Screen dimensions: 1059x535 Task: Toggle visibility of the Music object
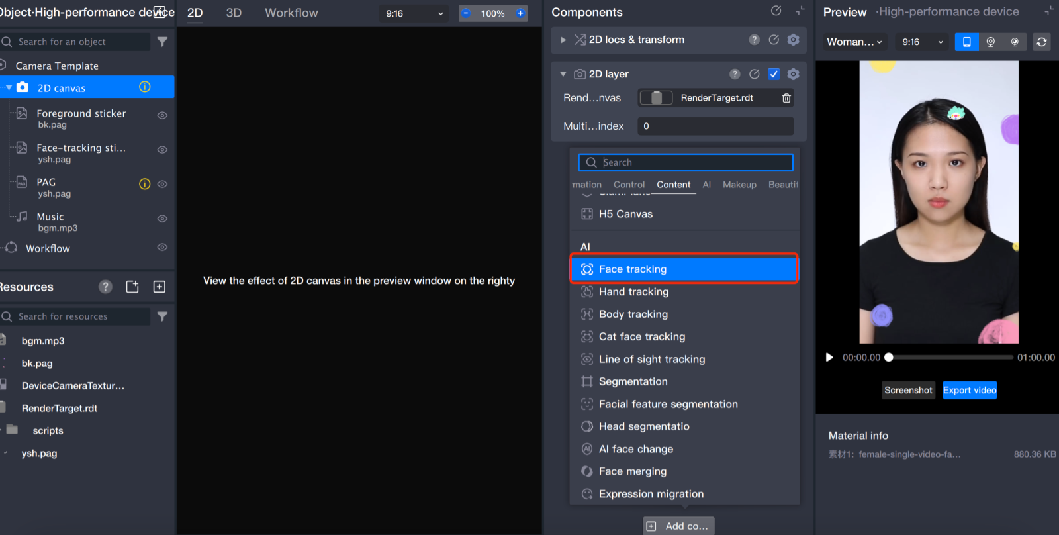[162, 219]
